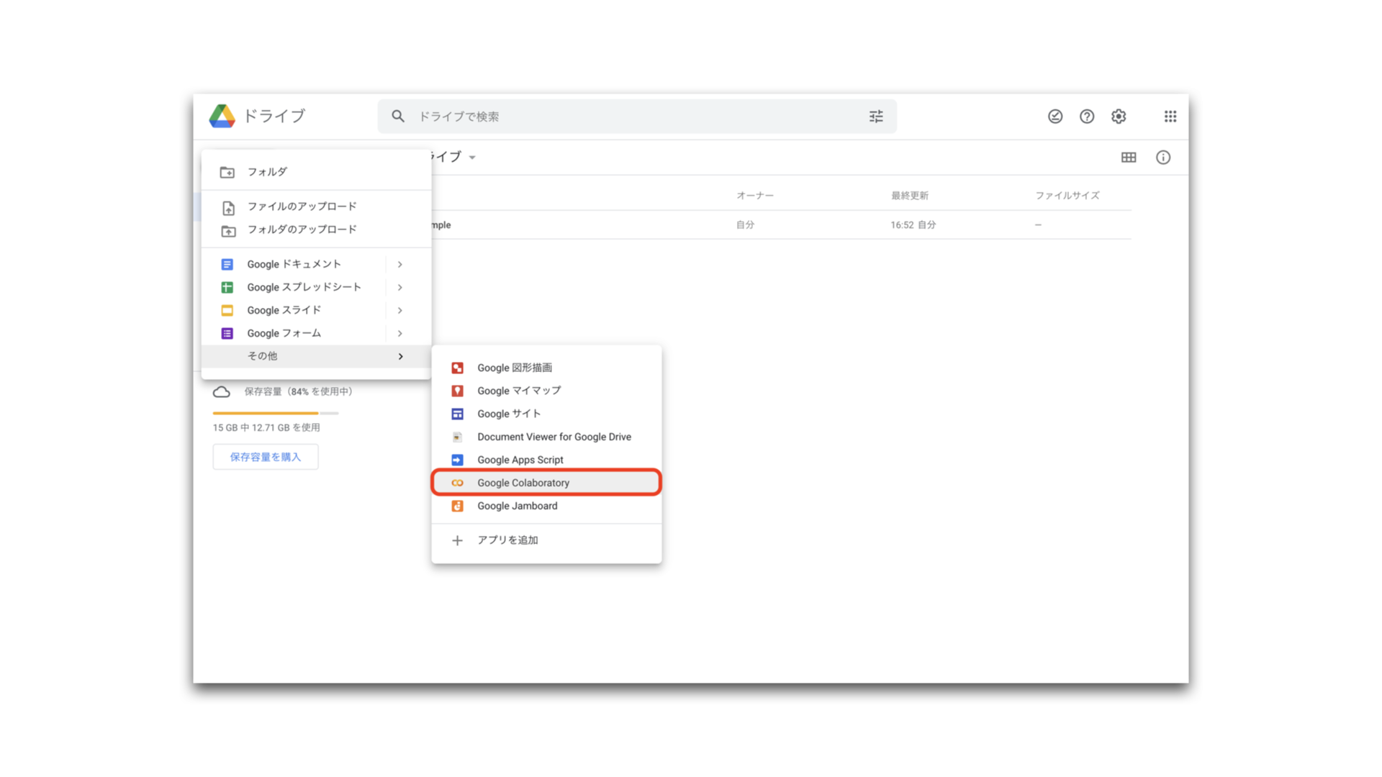Expand Google スライド submenu arrow
1382x777 pixels.
(400, 310)
